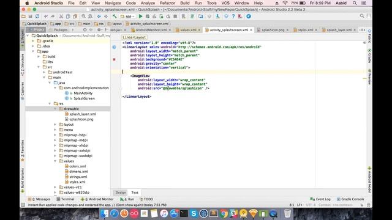Expand the .gradle folder
The image size is (392, 220).
pos(33,41)
